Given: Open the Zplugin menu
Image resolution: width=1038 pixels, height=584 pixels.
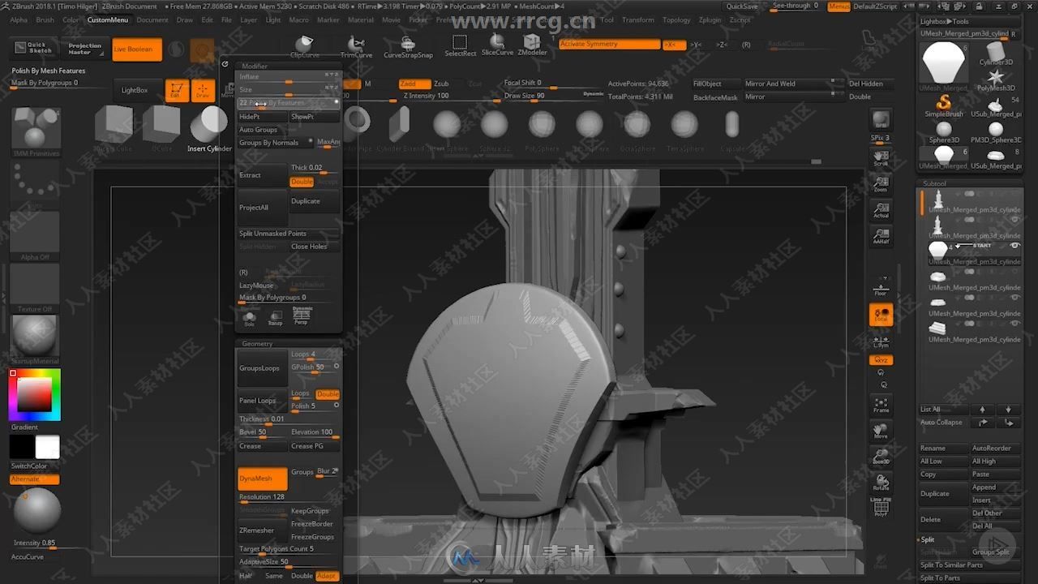Looking at the screenshot, I should coord(710,19).
